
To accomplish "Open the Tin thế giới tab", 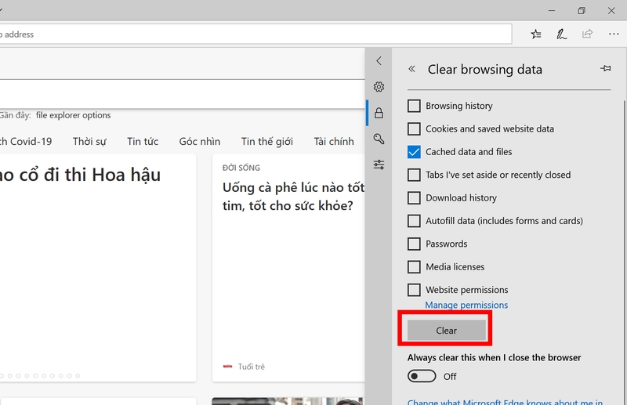I will [x=266, y=141].
